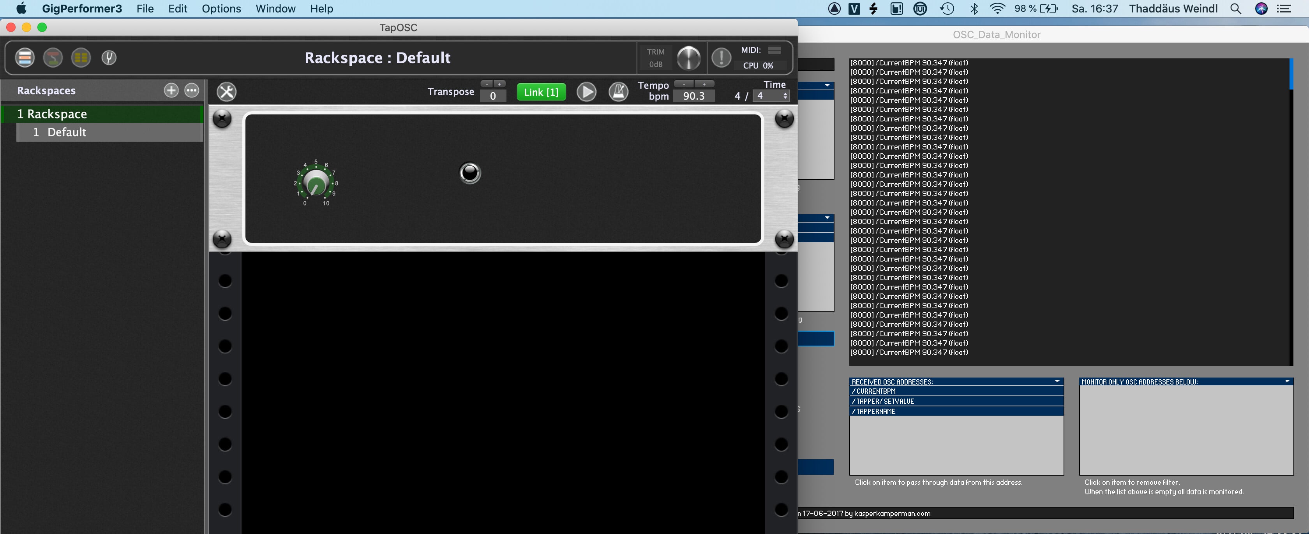Image resolution: width=1309 pixels, height=534 pixels.
Task: Click the tempo bpm value field
Action: click(693, 96)
